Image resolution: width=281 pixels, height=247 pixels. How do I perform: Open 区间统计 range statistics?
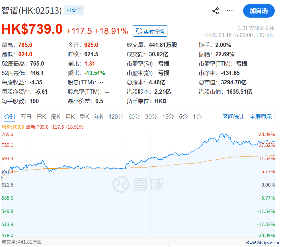(233, 117)
